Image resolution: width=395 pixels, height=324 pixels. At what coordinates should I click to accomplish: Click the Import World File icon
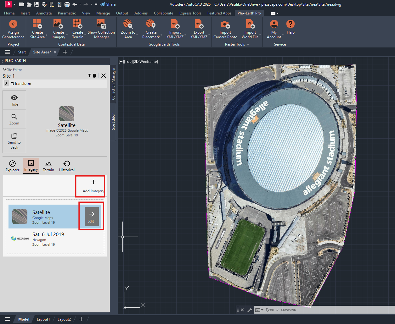250,24
